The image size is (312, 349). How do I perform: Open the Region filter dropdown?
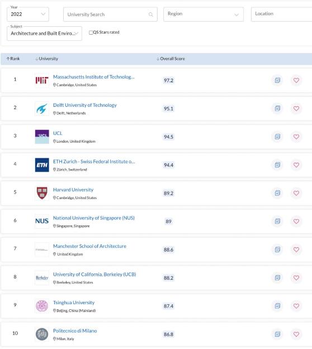coord(203,14)
